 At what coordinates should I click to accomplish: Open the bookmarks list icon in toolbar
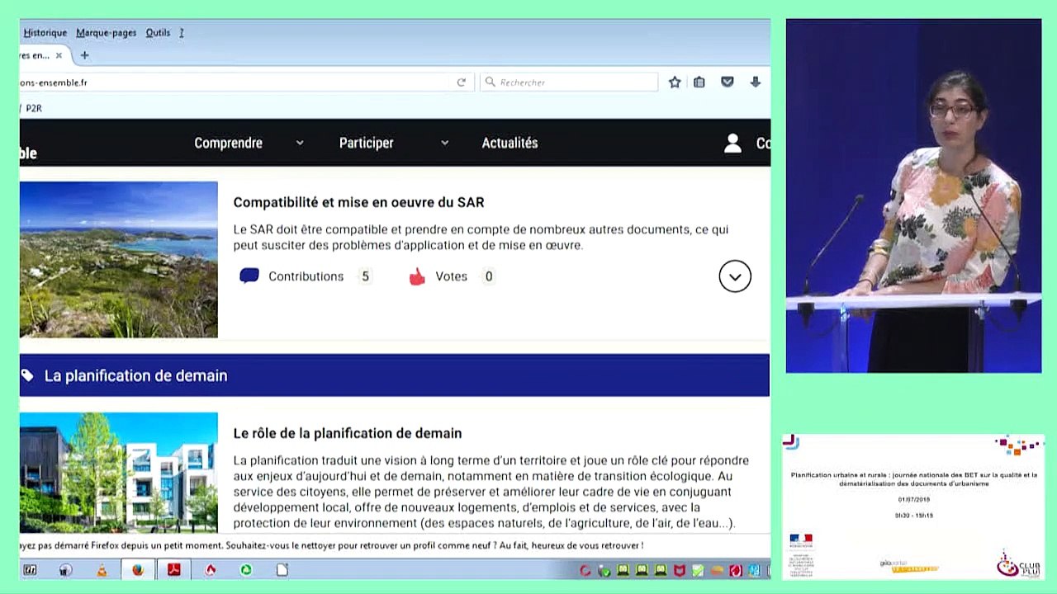[x=699, y=82]
